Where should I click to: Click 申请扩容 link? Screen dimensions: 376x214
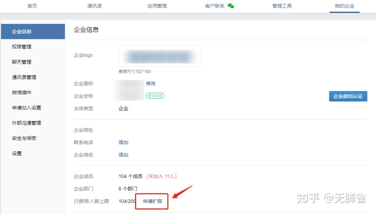pyautogui.click(x=152, y=201)
